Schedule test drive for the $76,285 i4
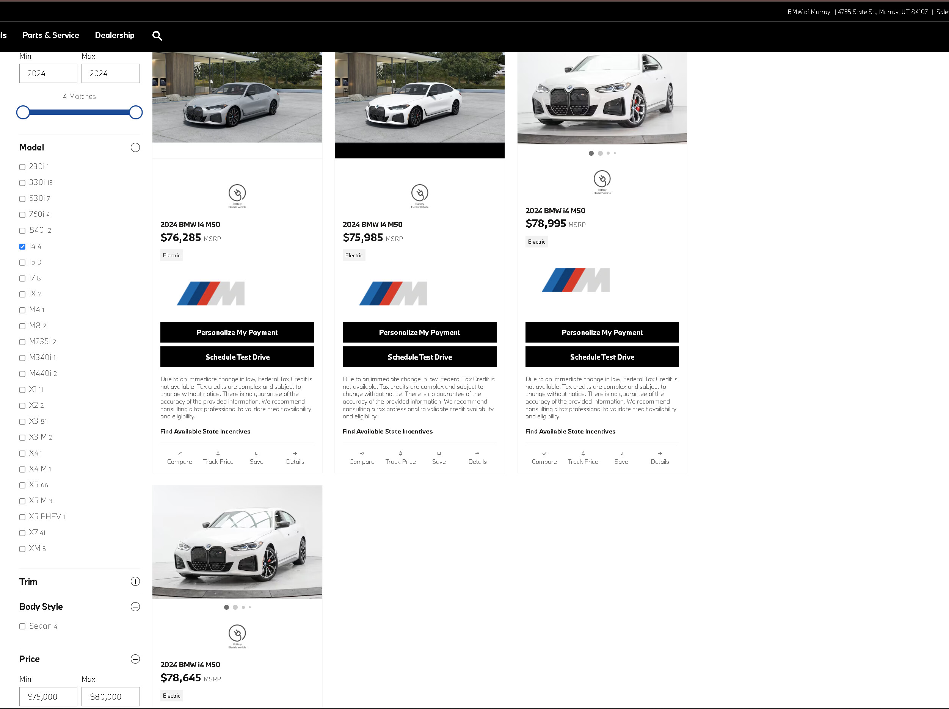949x709 pixels. click(237, 357)
